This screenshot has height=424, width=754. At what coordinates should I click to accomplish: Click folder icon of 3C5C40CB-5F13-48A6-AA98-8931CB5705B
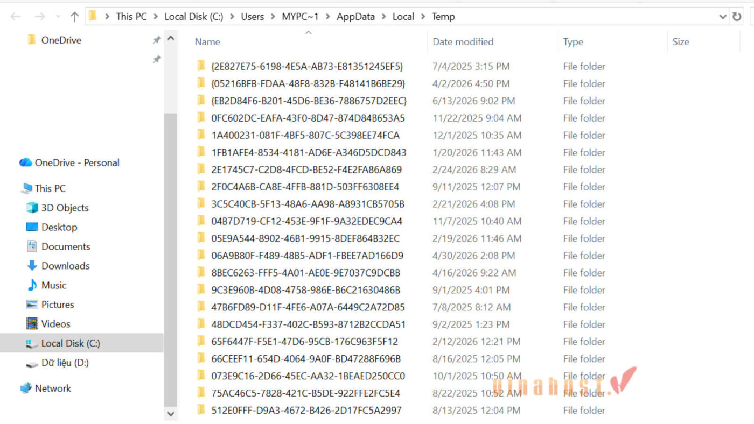(x=201, y=204)
